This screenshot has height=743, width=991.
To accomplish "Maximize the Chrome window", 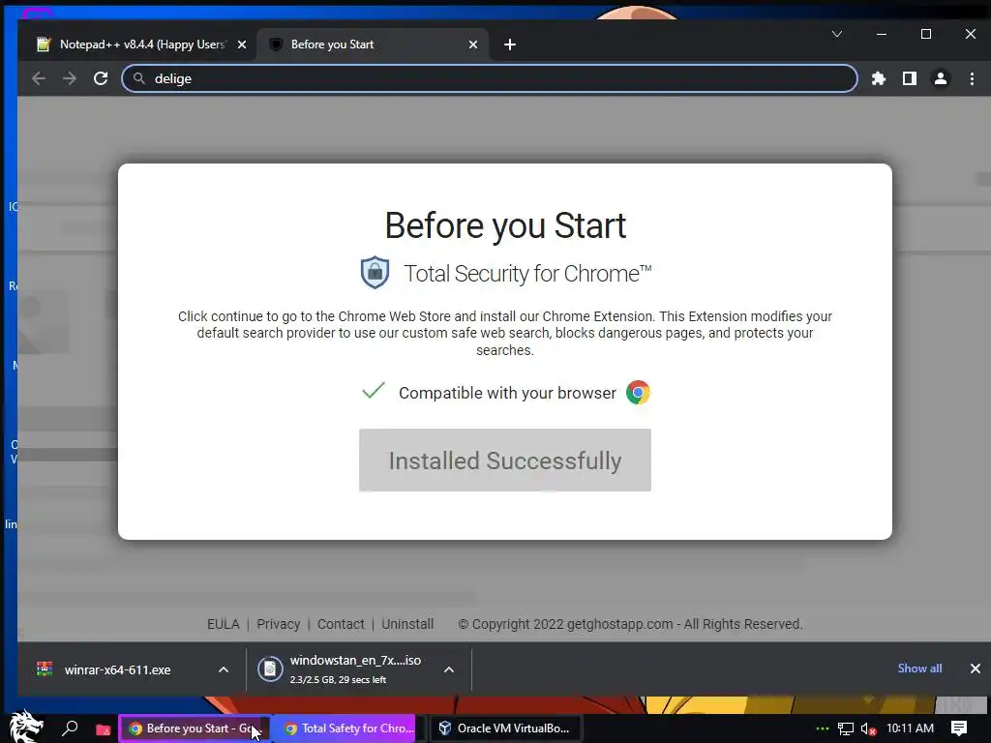I will [x=926, y=34].
